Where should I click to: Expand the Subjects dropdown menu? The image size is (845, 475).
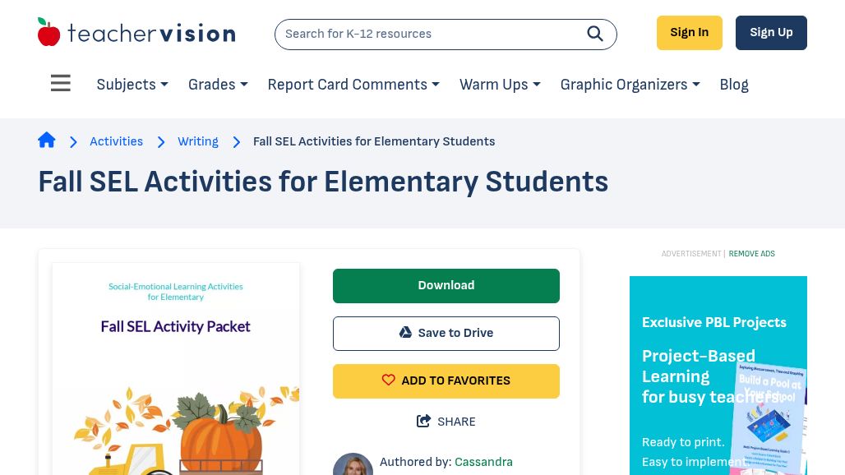(132, 85)
